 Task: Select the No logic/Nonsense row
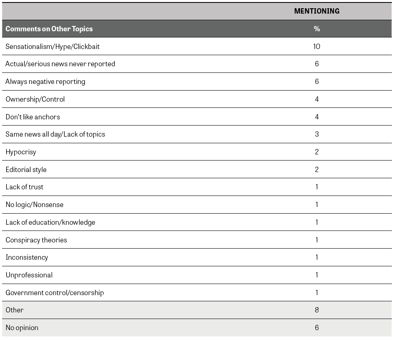(x=35, y=205)
